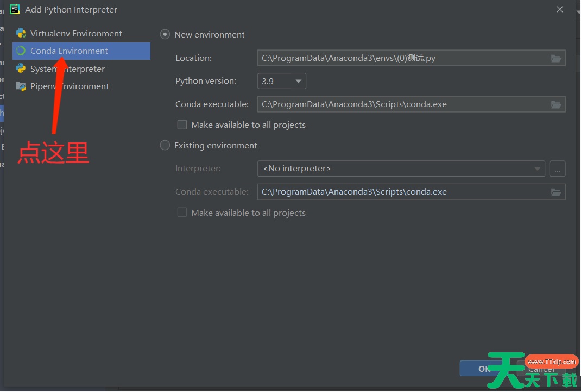581x392 pixels.
Task: Click the Pipenv Environment folder icon
Action: (21, 86)
